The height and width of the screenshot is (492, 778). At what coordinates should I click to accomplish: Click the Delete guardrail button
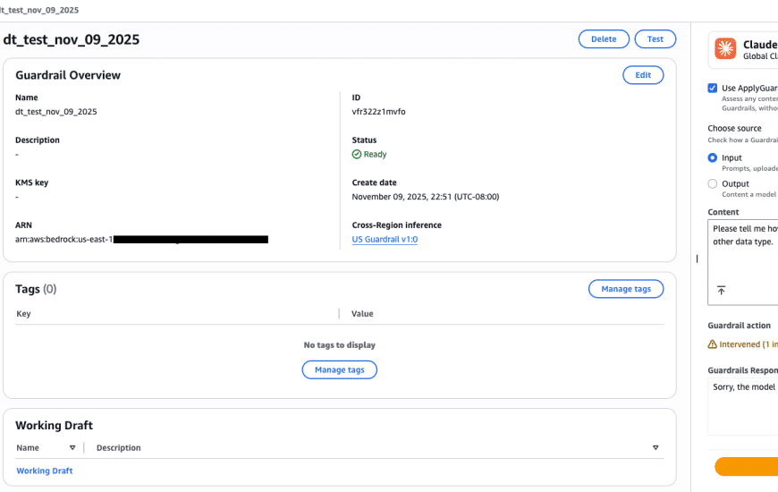pyautogui.click(x=604, y=39)
